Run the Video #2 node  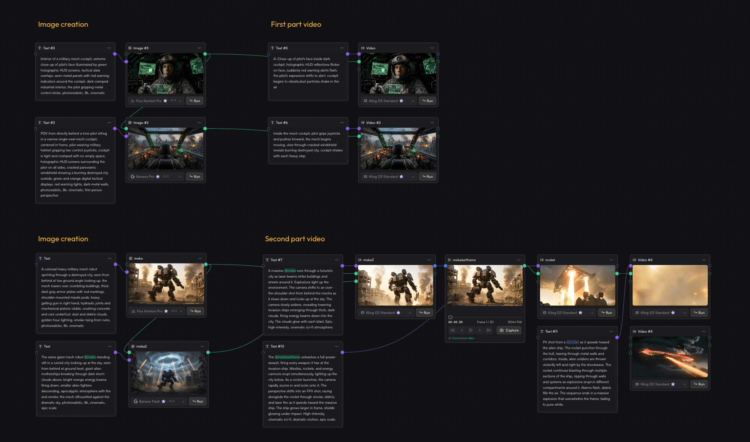point(428,177)
